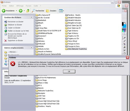Select the Gintama folder name
The width and height of the screenshot is (130, 111).
tap(41, 41)
